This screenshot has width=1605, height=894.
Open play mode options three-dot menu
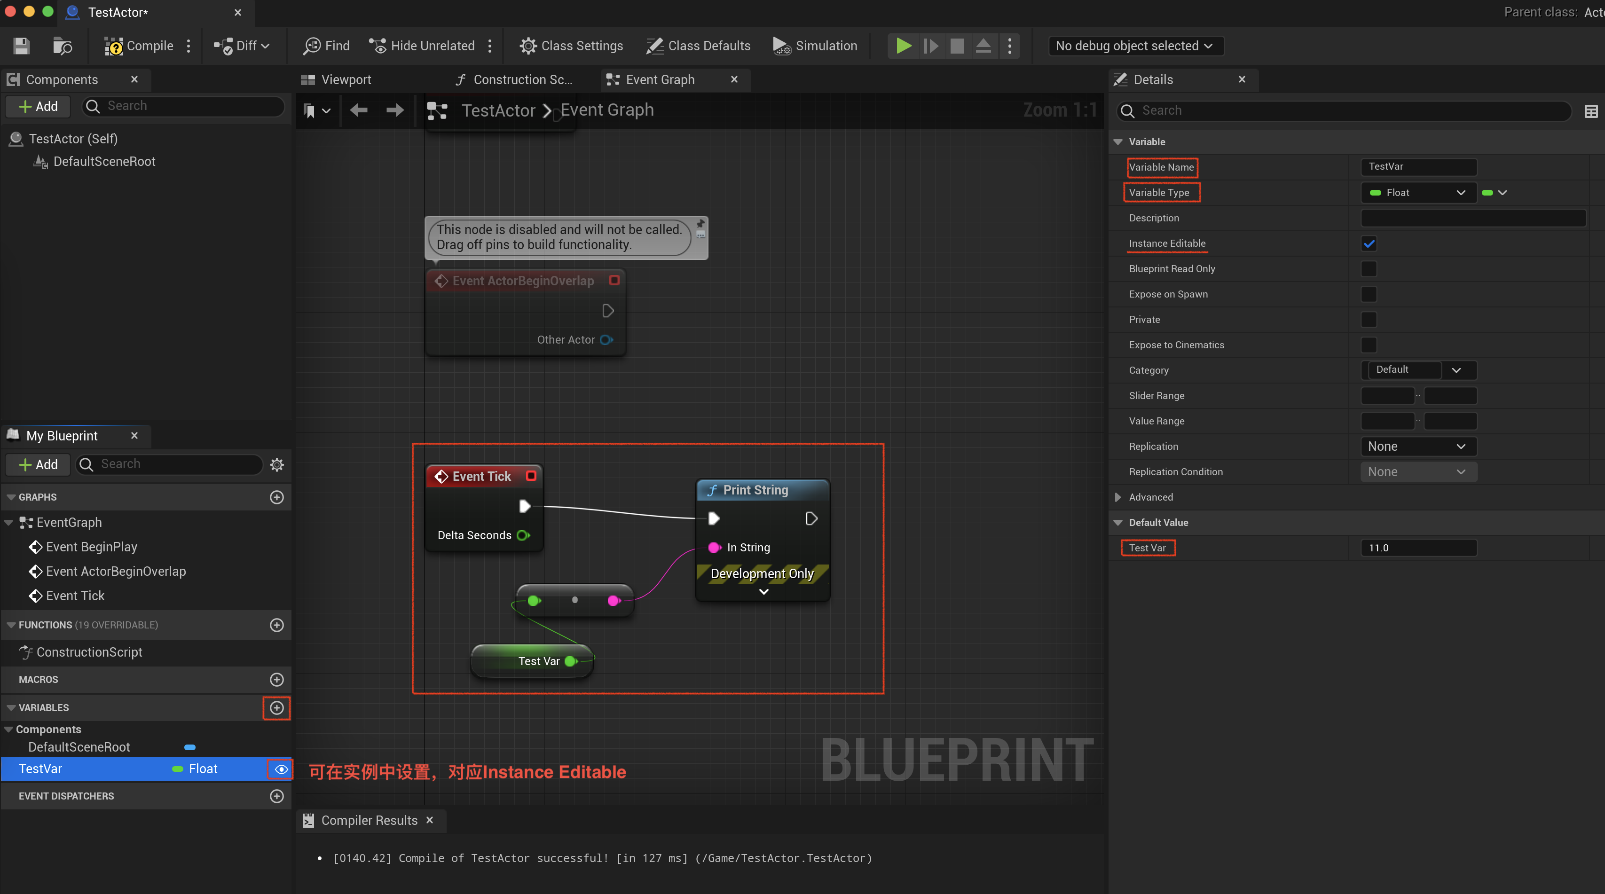tap(1010, 46)
